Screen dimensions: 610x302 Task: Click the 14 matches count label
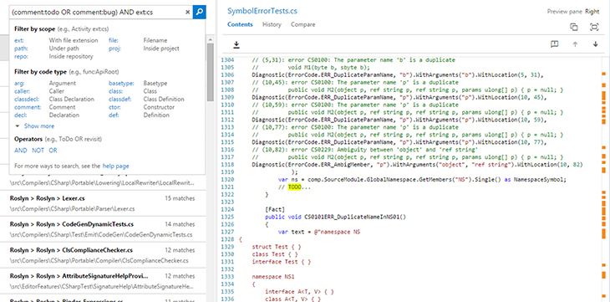(180, 224)
